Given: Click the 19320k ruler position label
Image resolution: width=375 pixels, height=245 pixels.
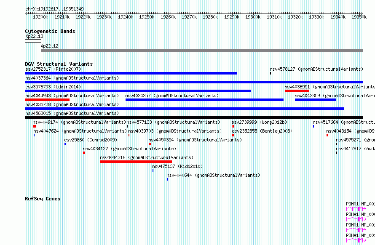Looking at the screenshot, I should pos(295,17).
